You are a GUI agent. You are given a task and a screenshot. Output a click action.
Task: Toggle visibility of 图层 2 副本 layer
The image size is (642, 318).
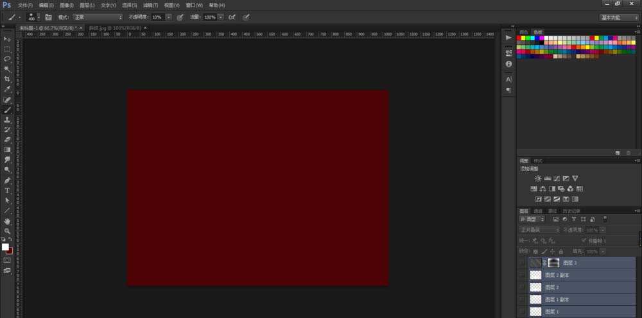point(522,275)
